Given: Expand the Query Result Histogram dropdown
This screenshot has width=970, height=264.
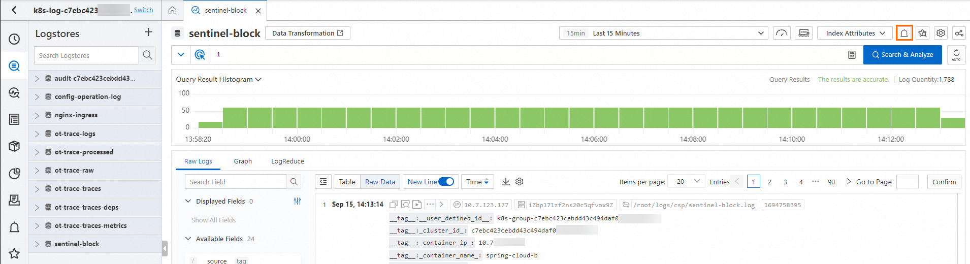Looking at the screenshot, I should (219, 79).
